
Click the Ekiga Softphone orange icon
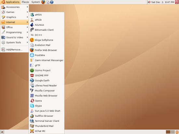coord(32,40)
